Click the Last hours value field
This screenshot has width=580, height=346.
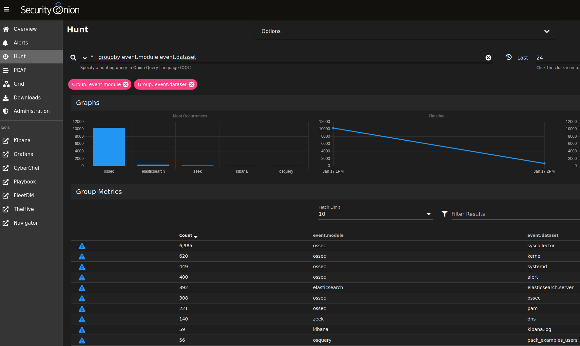(558, 58)
